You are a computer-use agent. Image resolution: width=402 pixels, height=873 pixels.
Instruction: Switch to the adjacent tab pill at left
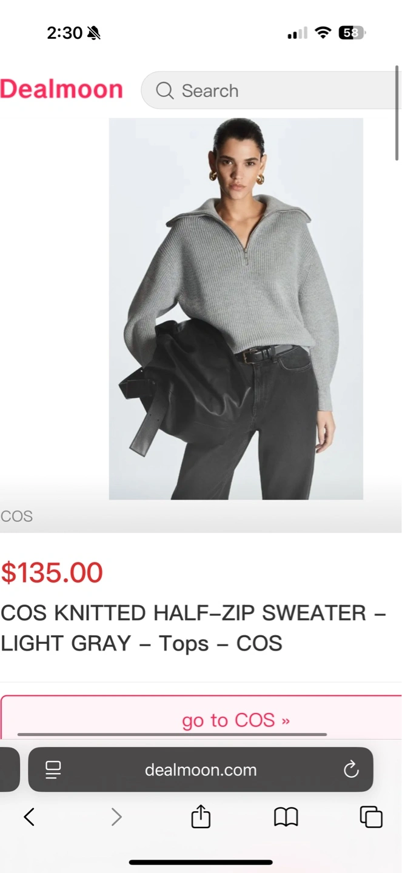click(x=10, y=770)
